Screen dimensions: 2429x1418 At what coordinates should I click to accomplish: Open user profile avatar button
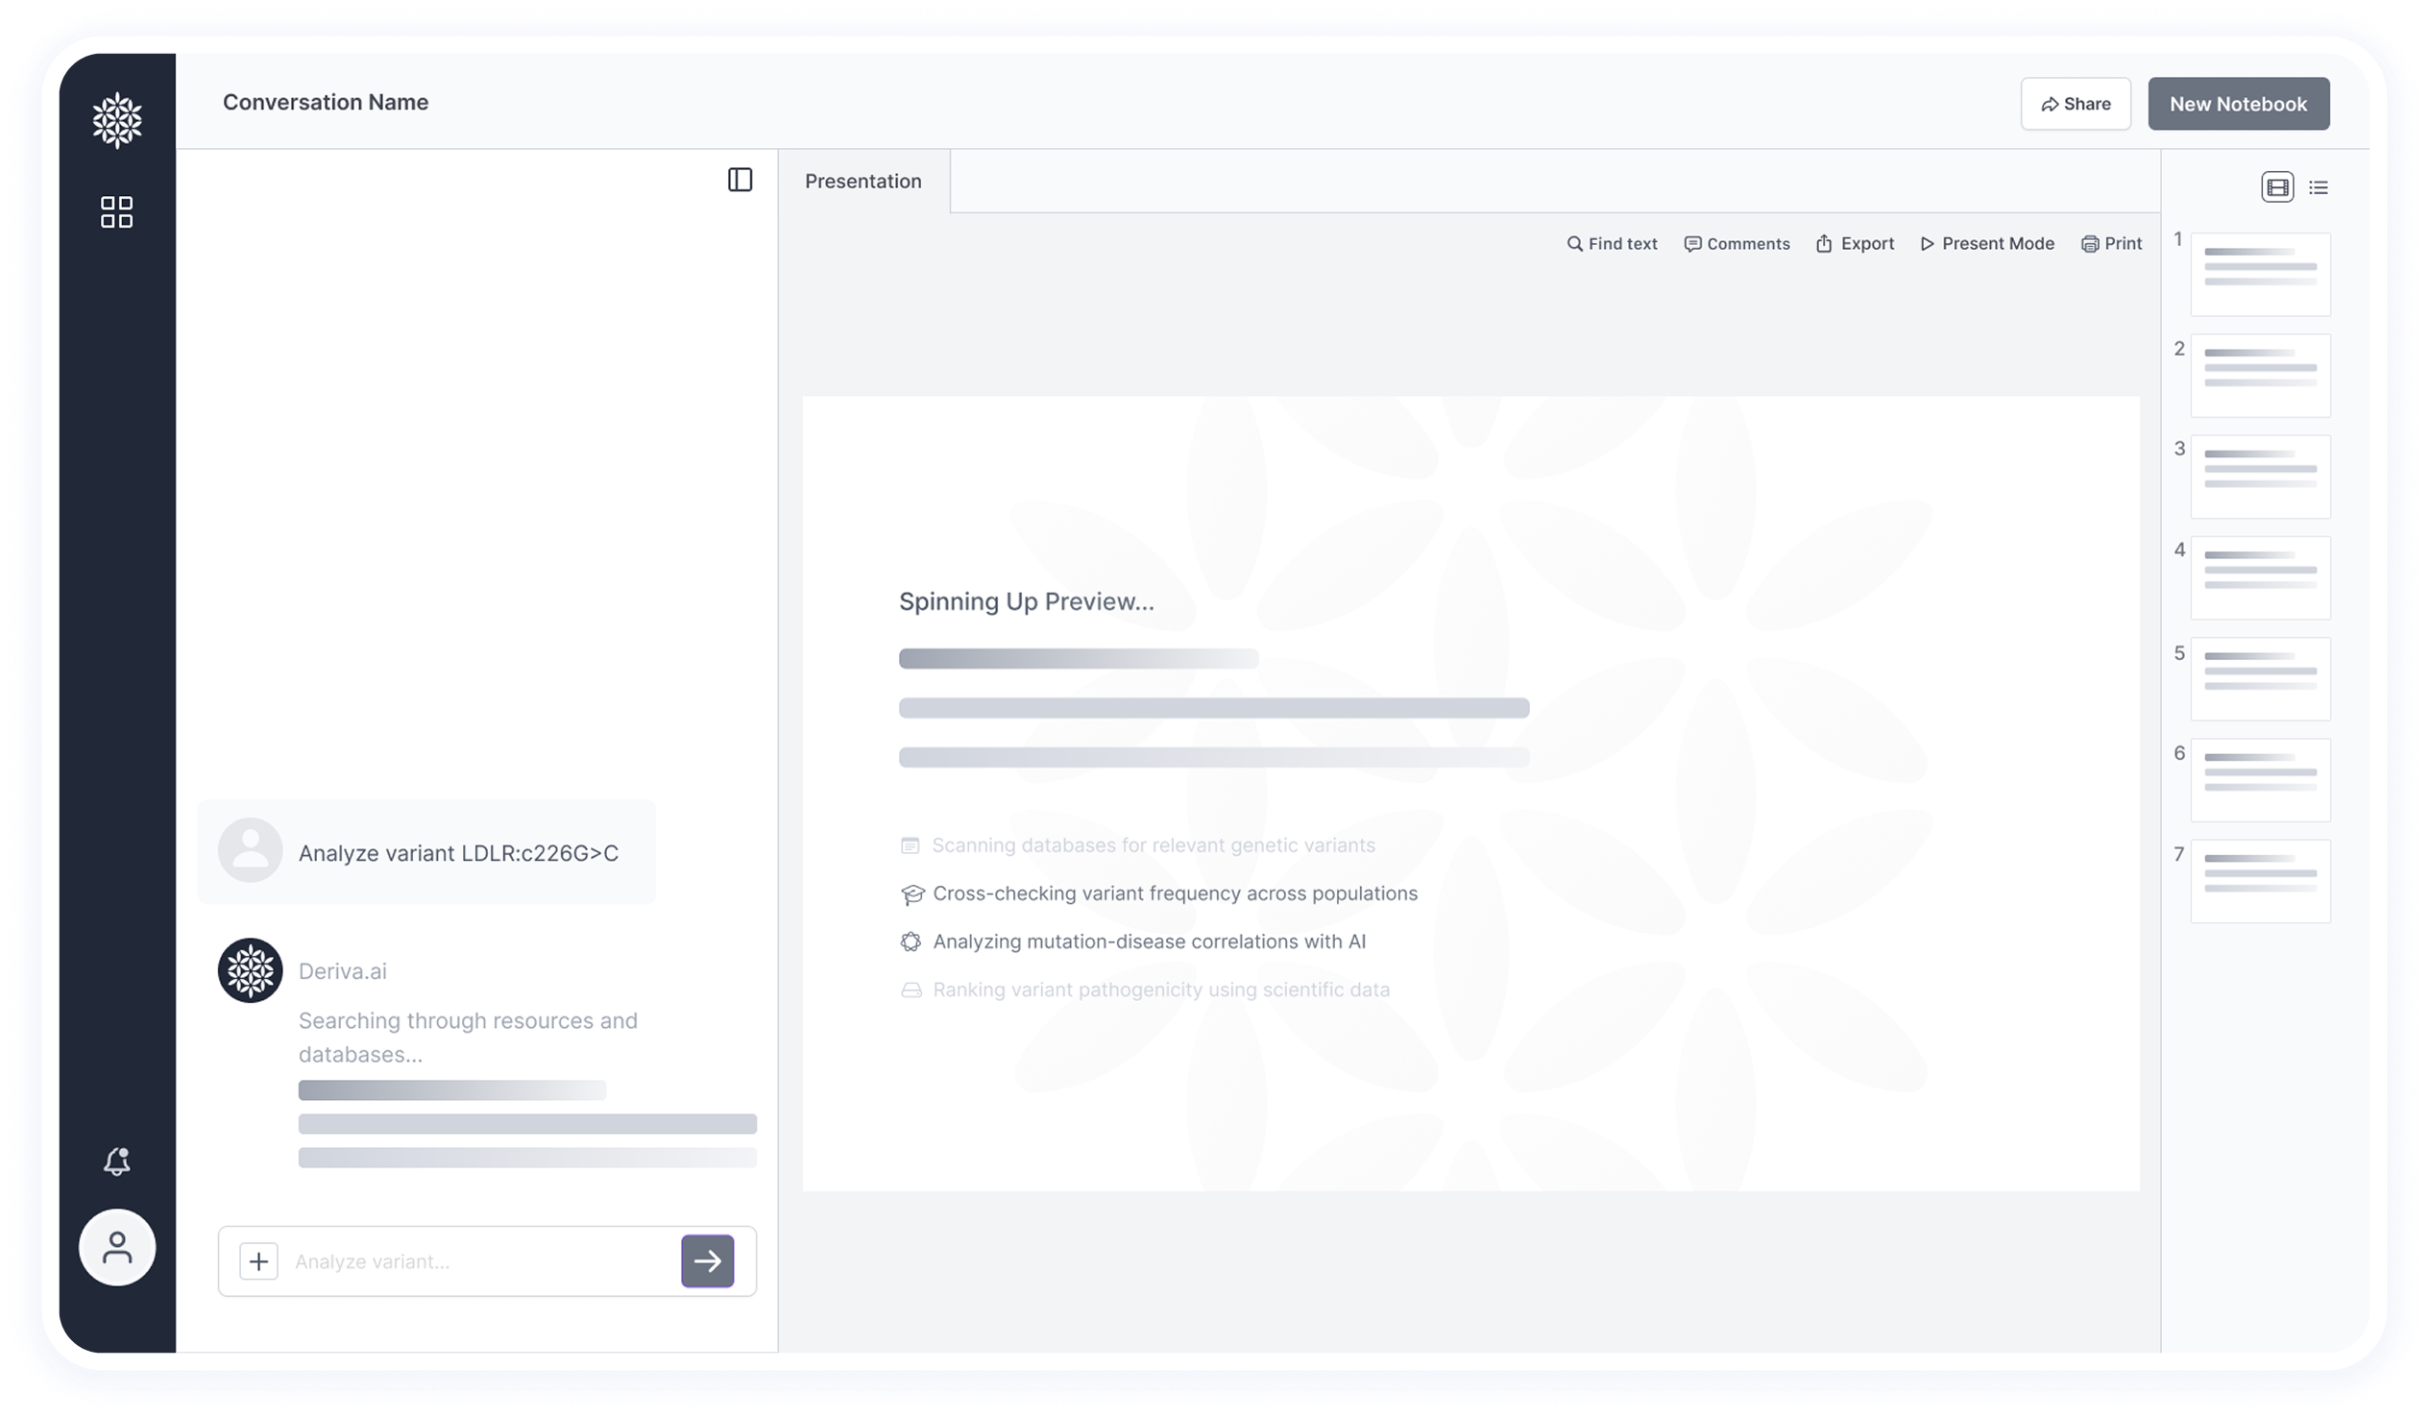click(116, 1247)
